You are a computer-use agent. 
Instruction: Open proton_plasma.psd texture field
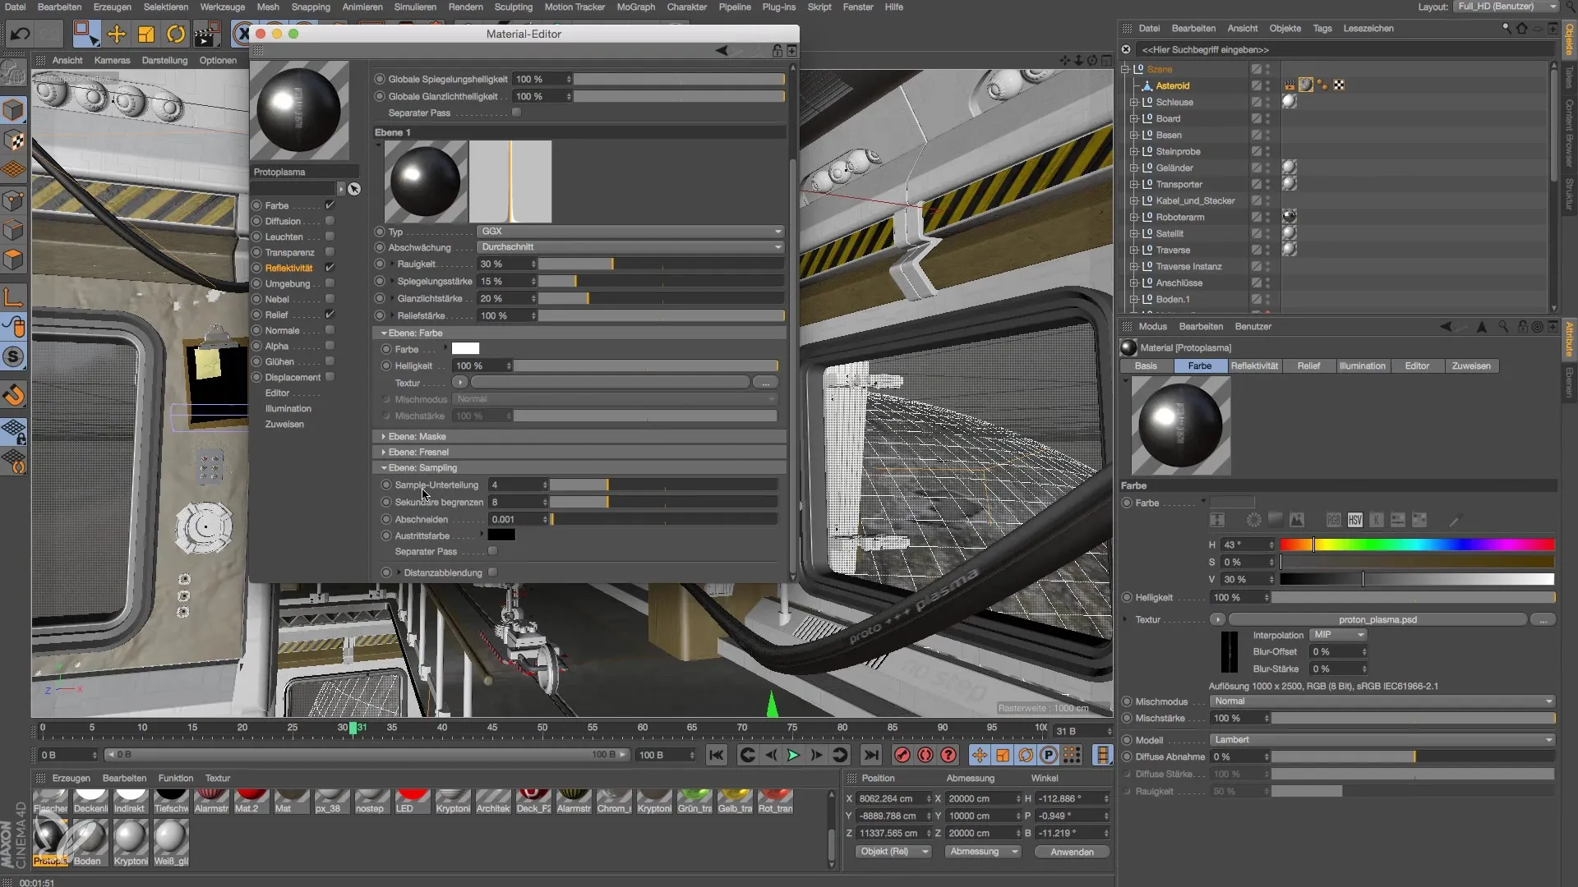[1377, 620]
